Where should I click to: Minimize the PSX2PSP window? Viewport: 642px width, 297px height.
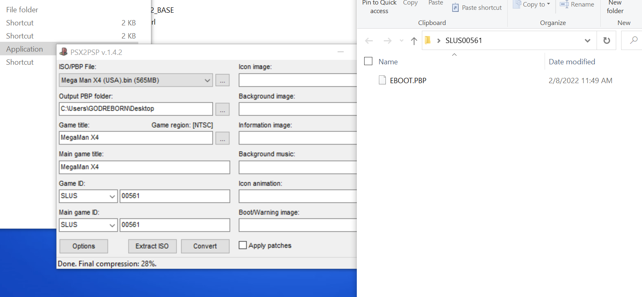click(x=340, y=52)
